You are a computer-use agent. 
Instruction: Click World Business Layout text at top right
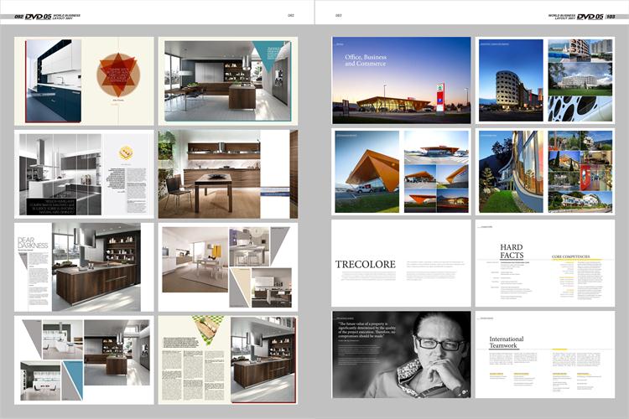561,16
